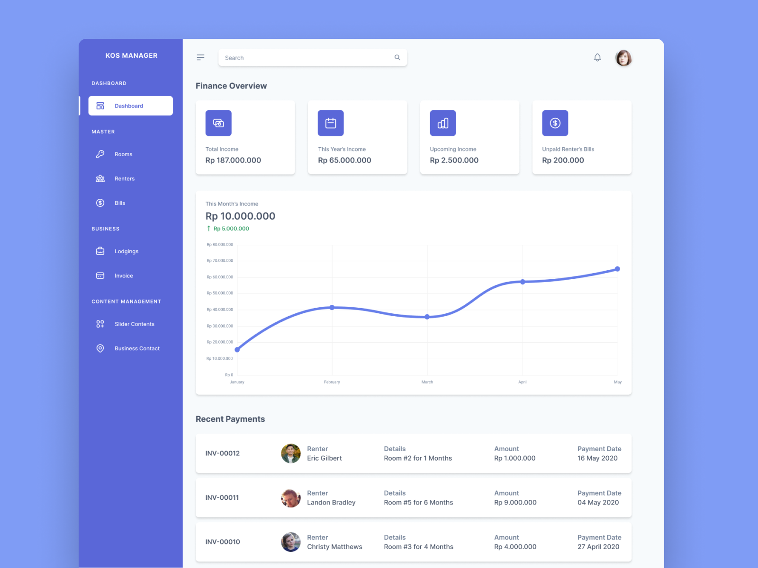Screen dimensions: 758x568
Task: Open Renters via its group icon
Action: coord(100,178)
